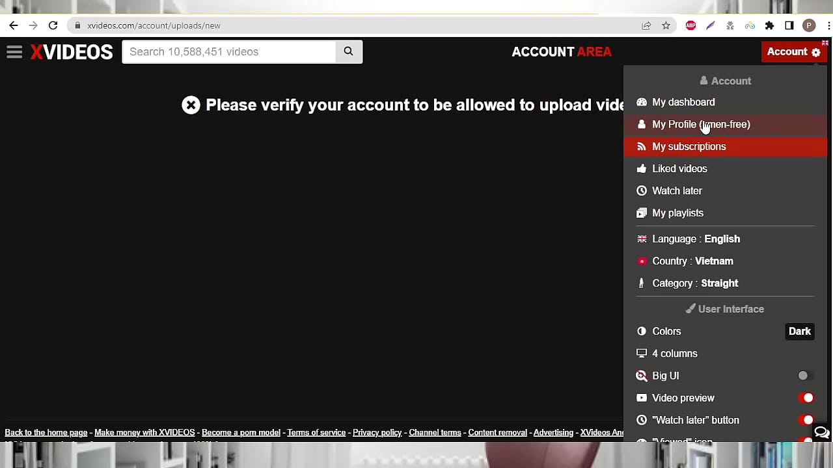
Task: Open the chat bubble in bottom right corner
Action: pos(821,432)
